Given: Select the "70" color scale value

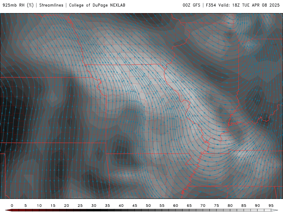Looking at the screenshot, I should pyautogui.click(x=203, y=206).
